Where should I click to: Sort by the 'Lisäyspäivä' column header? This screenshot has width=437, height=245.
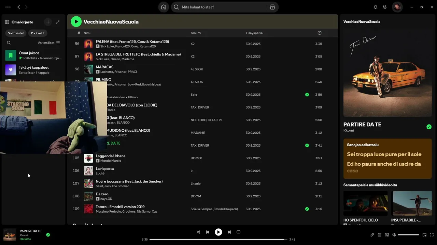click(254, 33)
